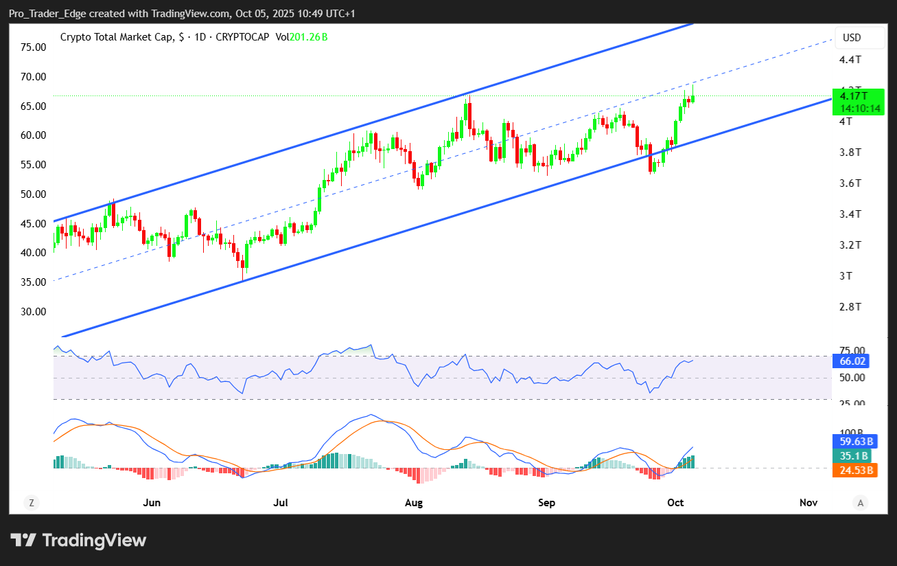Click the Aug label on time axis
The height and width of the screenshot is (566, 897).
click(414, 503)
